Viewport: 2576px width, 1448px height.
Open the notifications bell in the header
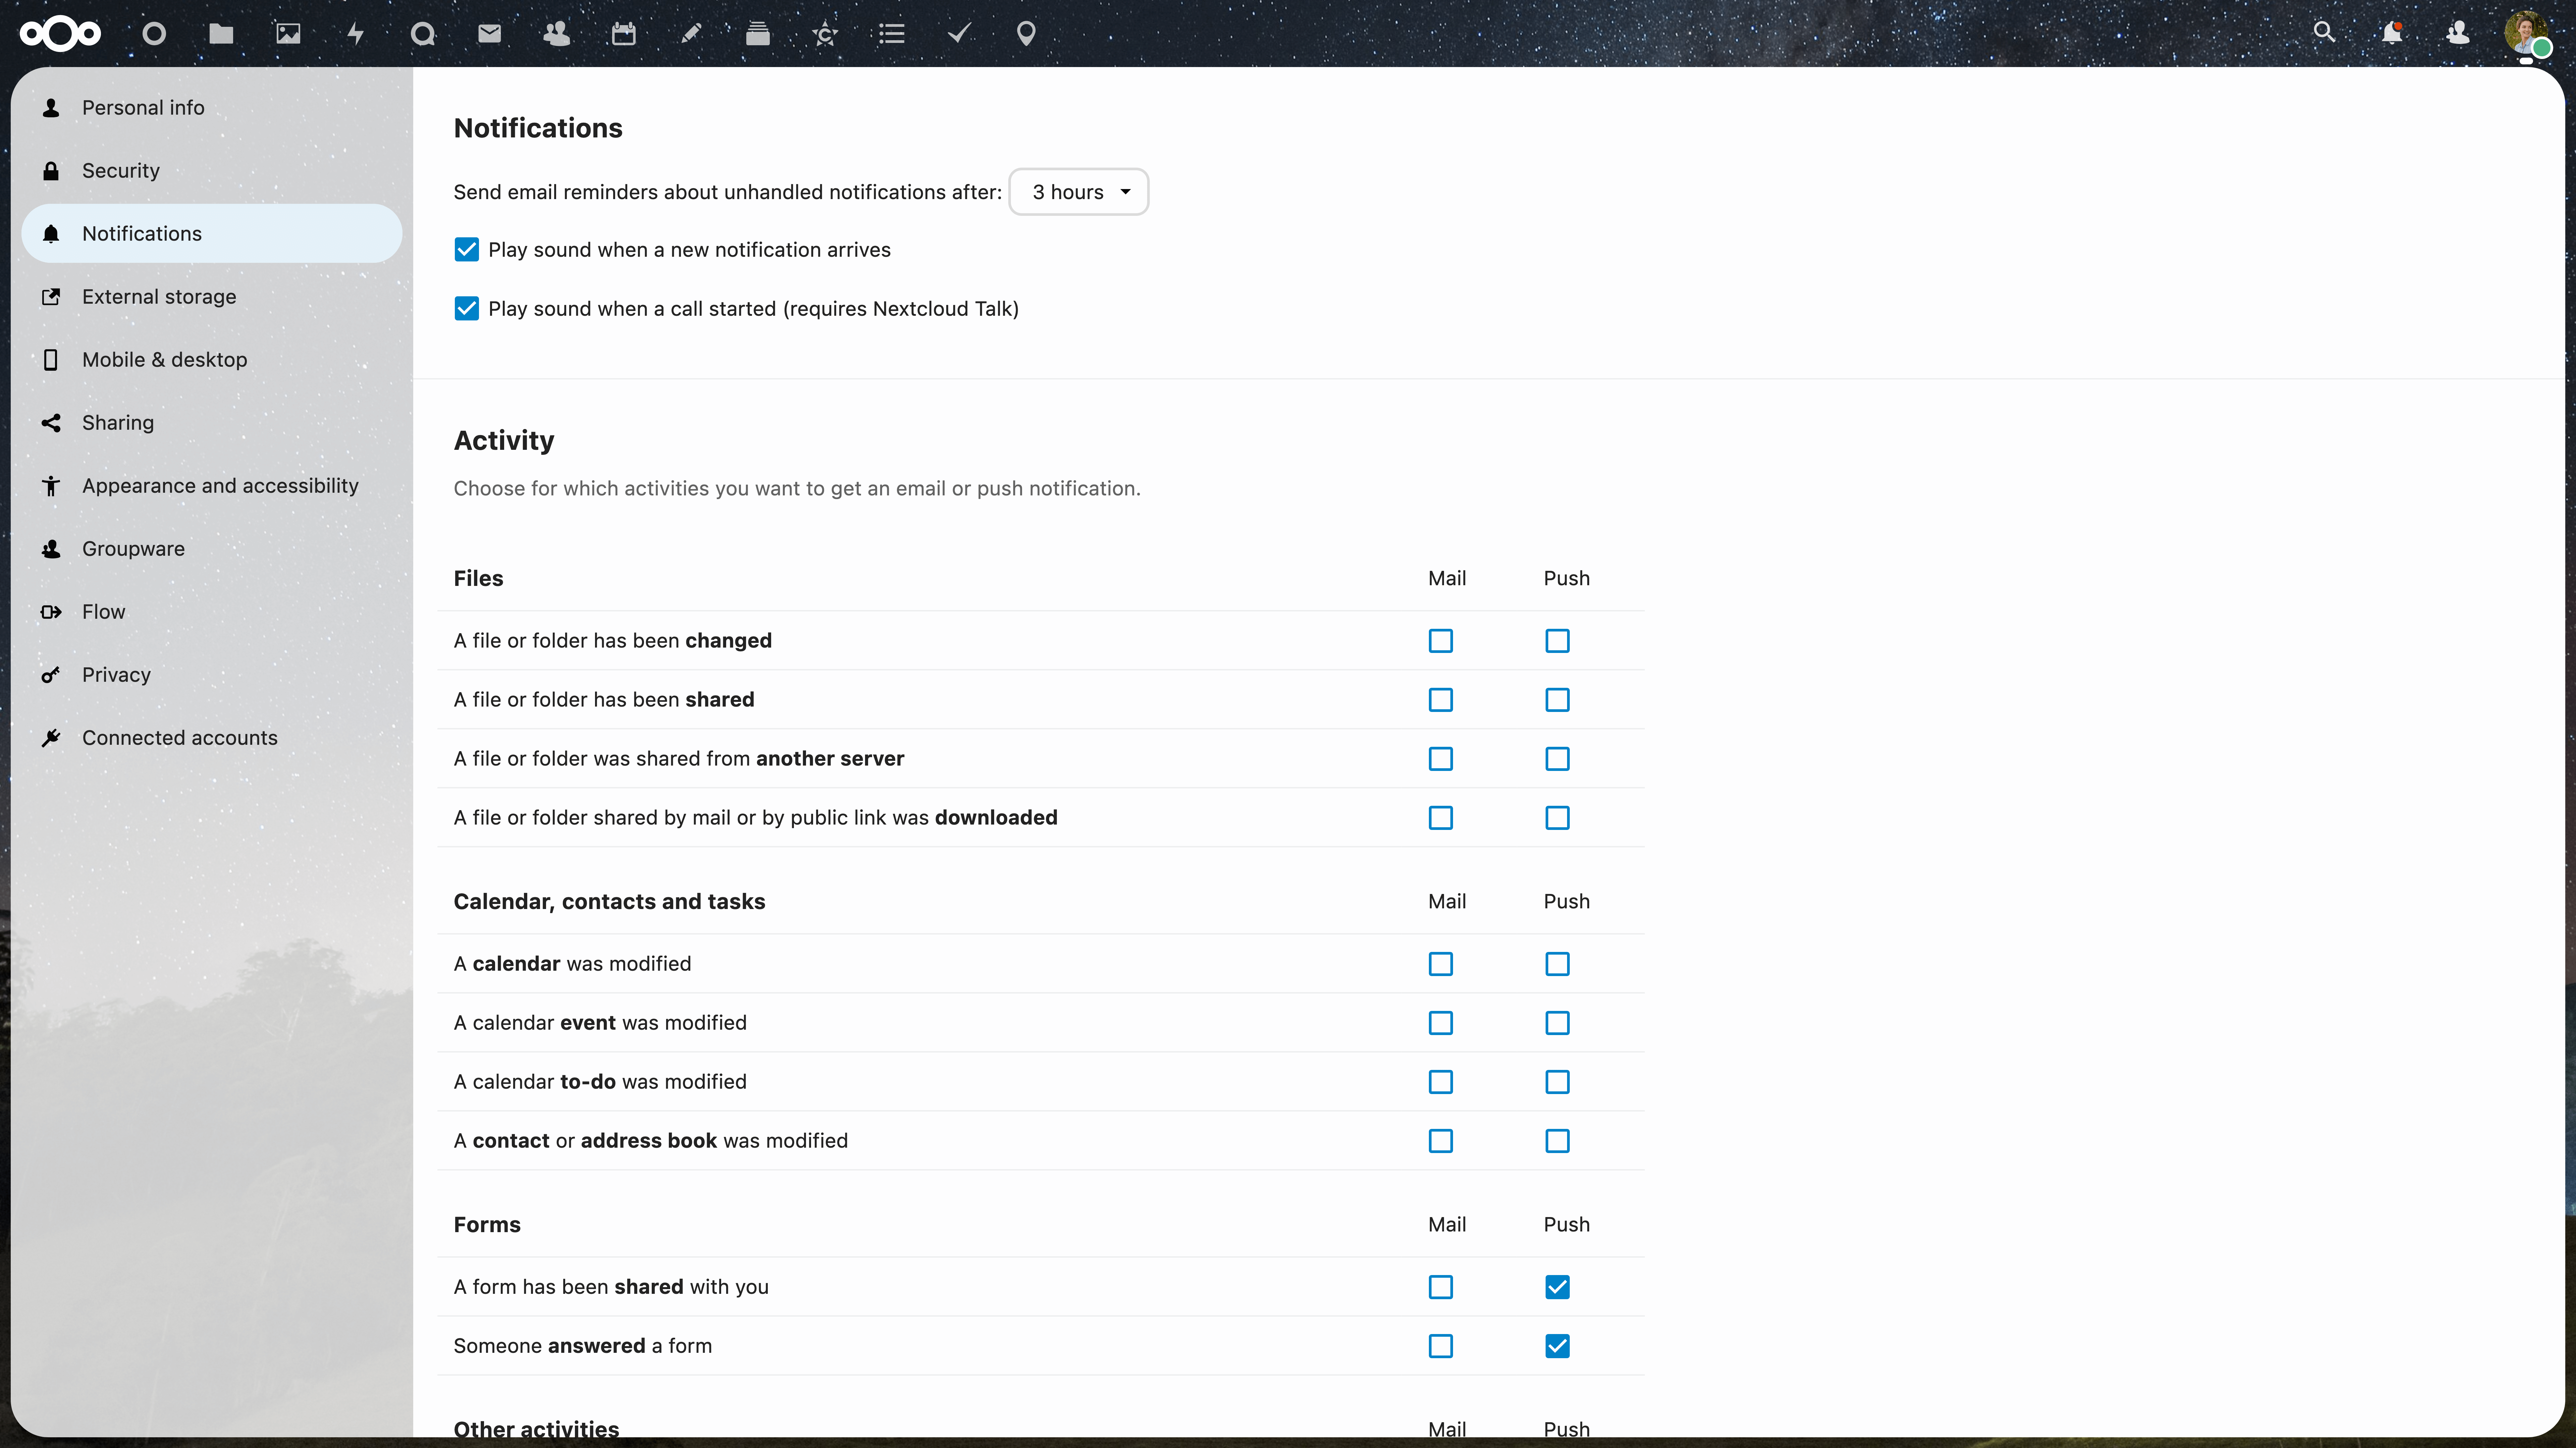(2392, 33)
